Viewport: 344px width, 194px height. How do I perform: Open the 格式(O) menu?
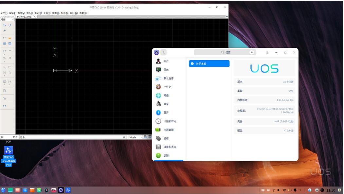click(38, 13)
